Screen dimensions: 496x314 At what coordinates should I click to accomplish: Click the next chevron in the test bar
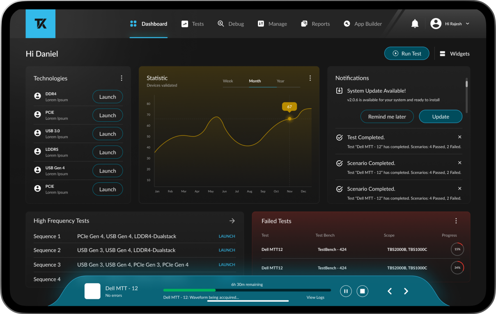tap(406, 291)
